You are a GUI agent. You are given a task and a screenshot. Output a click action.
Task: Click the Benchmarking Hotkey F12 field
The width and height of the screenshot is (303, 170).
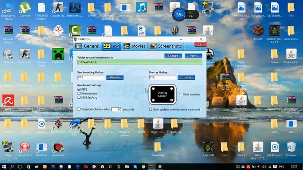pyautogui.click(x=91, y=77)
